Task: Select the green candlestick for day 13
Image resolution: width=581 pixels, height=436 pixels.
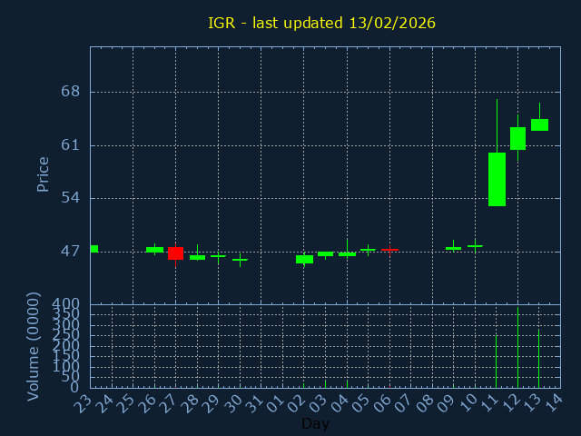Action: coord(539,124)
